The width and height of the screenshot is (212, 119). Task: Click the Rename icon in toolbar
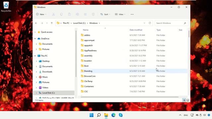[x=77, y=14]
